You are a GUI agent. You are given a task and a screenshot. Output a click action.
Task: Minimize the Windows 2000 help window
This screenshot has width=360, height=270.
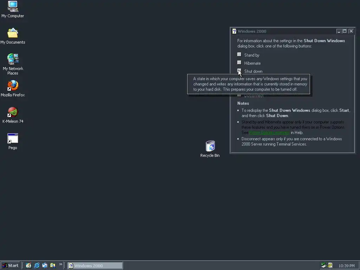pos(339,31)
